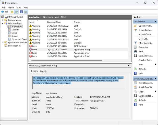Click the Help icon under Event 1002 actions
This screenshot has height=125, width=158.
tap(136, 105)
